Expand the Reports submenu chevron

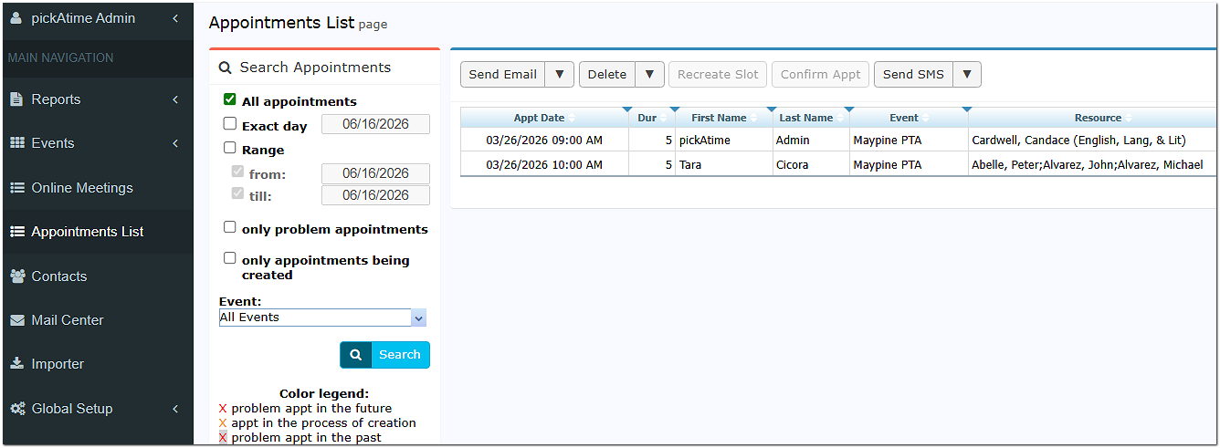pos(175,99)
